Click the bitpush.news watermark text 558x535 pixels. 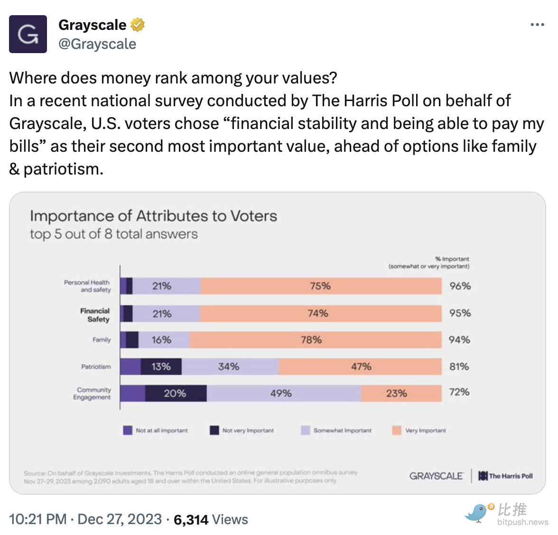(522, 522)
